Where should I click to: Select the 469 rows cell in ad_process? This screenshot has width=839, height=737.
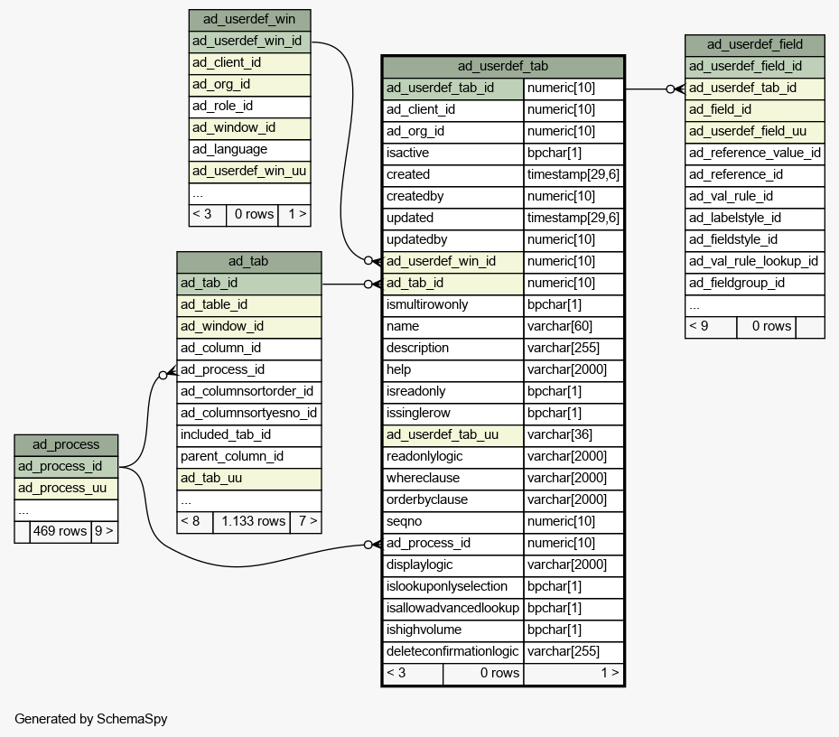60,531
